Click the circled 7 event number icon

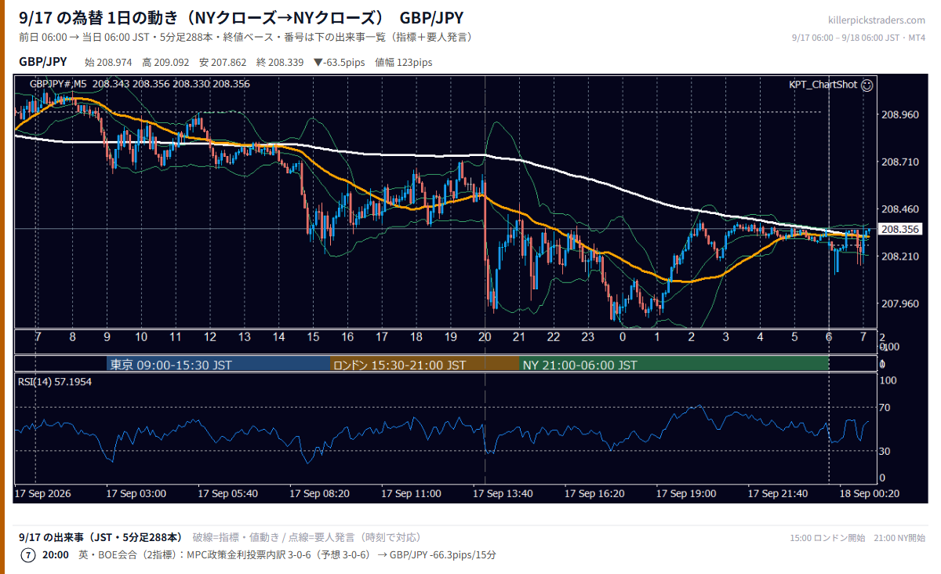(x=27, y=555)
